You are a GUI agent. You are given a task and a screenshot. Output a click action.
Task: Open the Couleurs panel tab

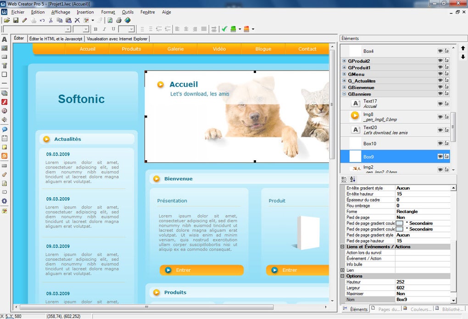point(418,309)
